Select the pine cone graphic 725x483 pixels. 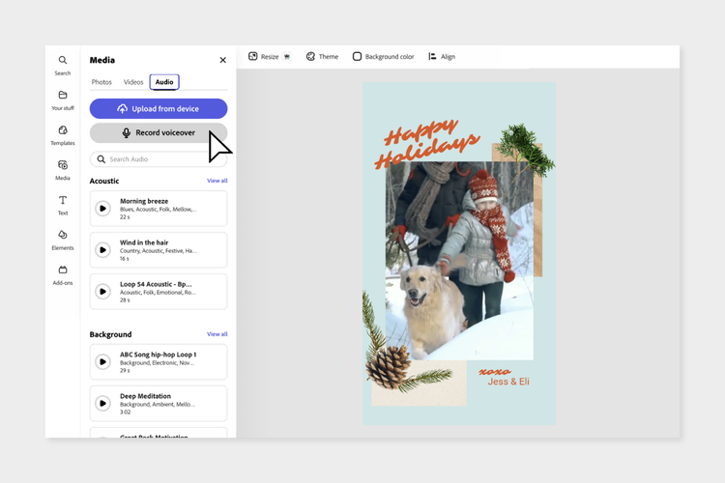389,366
